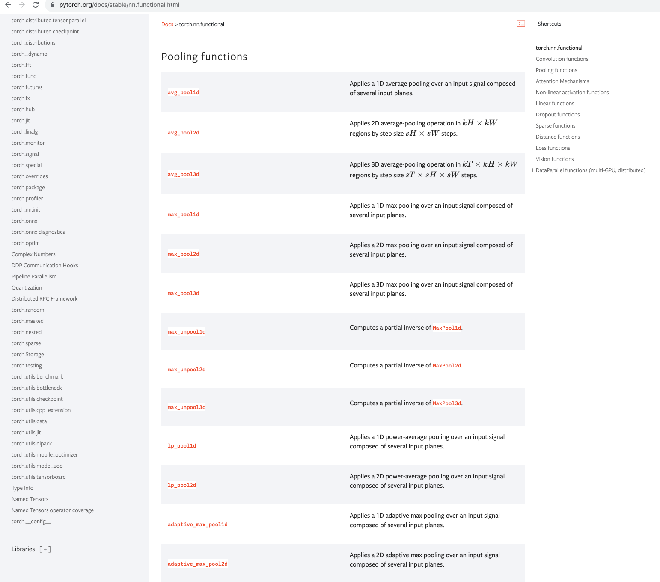Open Complex Numbers in sidebar

pyautogui.click(x=33, y=254)
